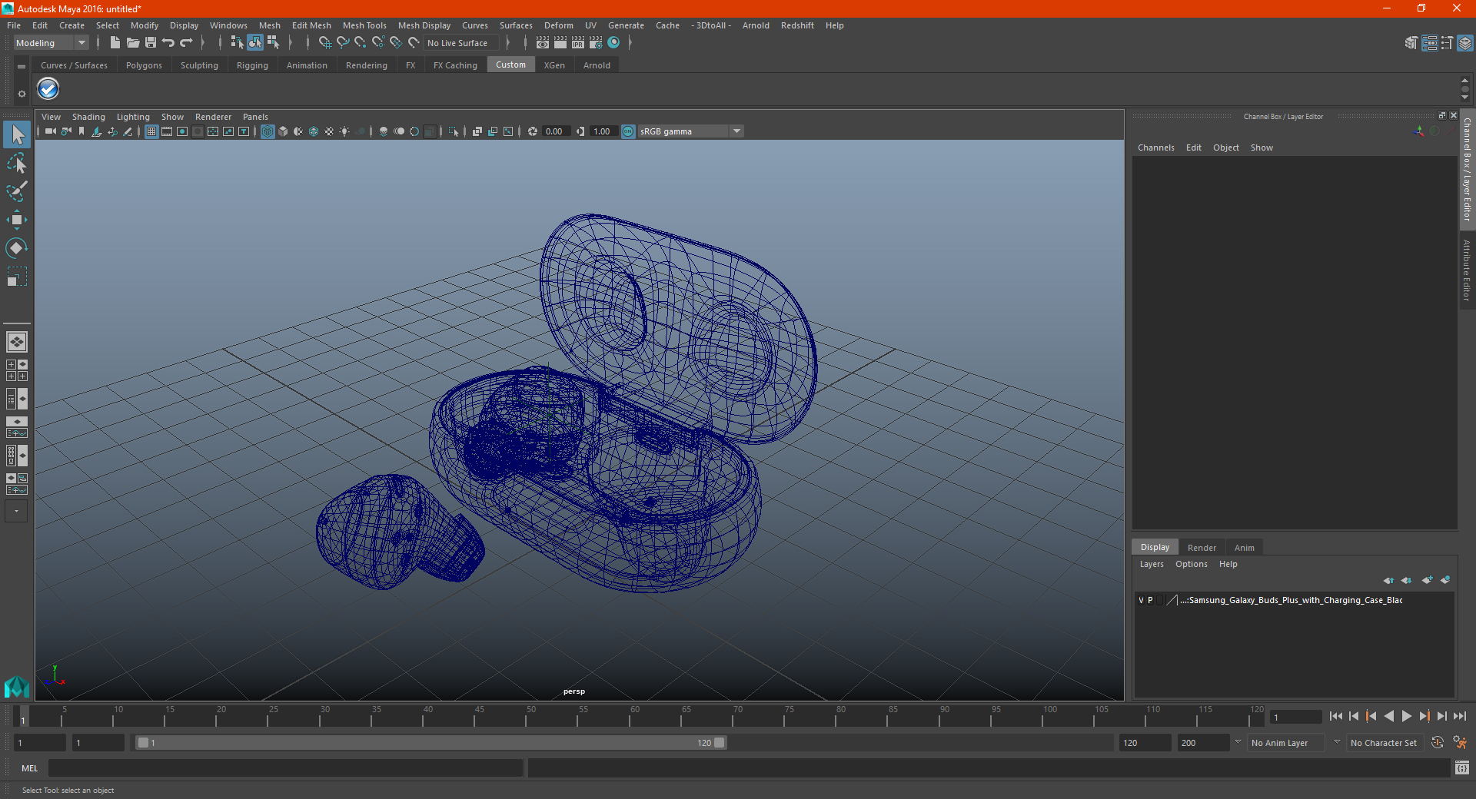The height and width of the screenshot is (799, 1476).
Task: Activate the Rotate tool
Action: (x=17, y=248)
